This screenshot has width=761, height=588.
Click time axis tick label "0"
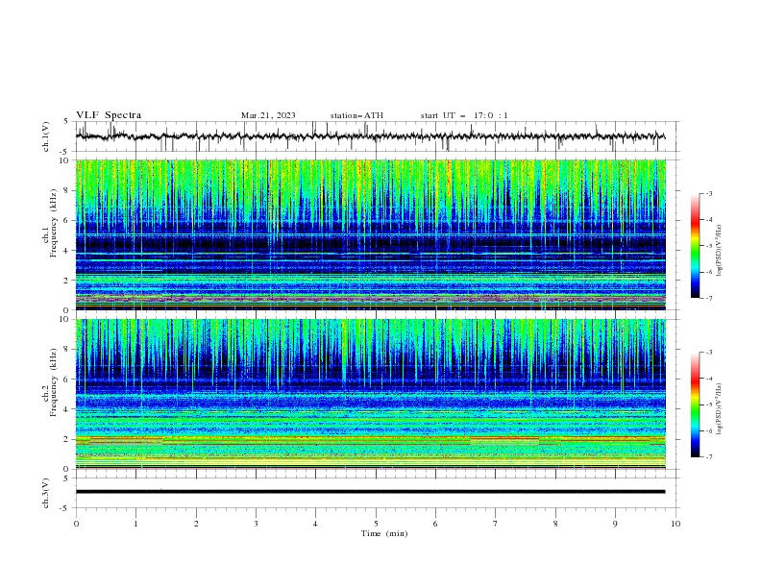[x=76, y=524]
